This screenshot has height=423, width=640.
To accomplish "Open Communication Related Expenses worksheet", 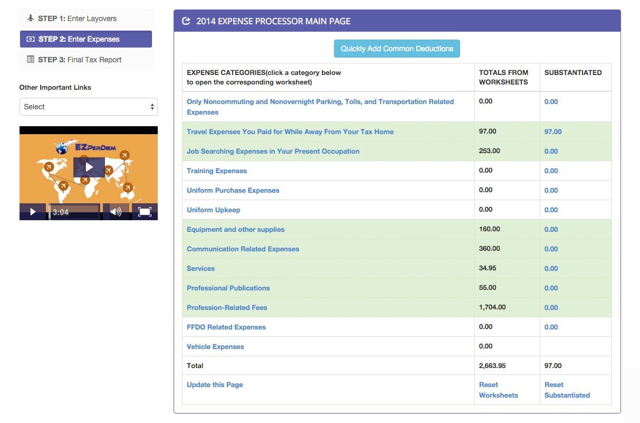I will [243, 249].
